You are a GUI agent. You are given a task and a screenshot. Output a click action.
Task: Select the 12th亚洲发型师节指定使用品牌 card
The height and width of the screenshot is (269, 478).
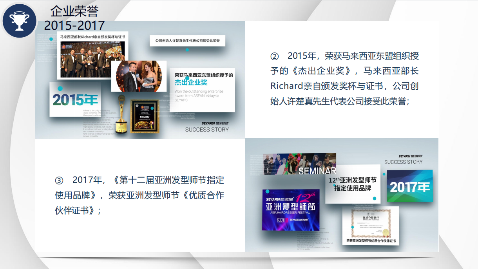353,184
